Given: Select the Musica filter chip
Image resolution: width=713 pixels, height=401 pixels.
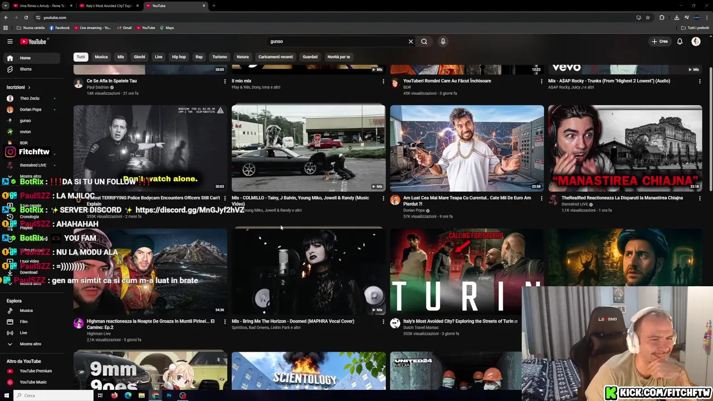Looking at the screenshot, I should coord(101,57).
